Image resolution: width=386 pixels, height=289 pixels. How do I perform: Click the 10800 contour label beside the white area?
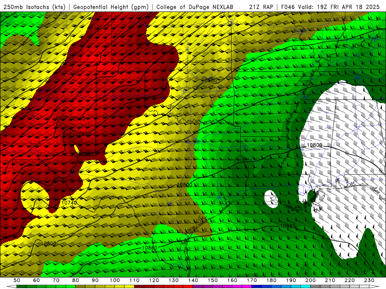tap(315, 145)
